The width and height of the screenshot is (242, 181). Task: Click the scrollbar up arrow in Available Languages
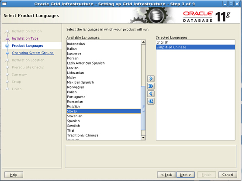(143, 42)
